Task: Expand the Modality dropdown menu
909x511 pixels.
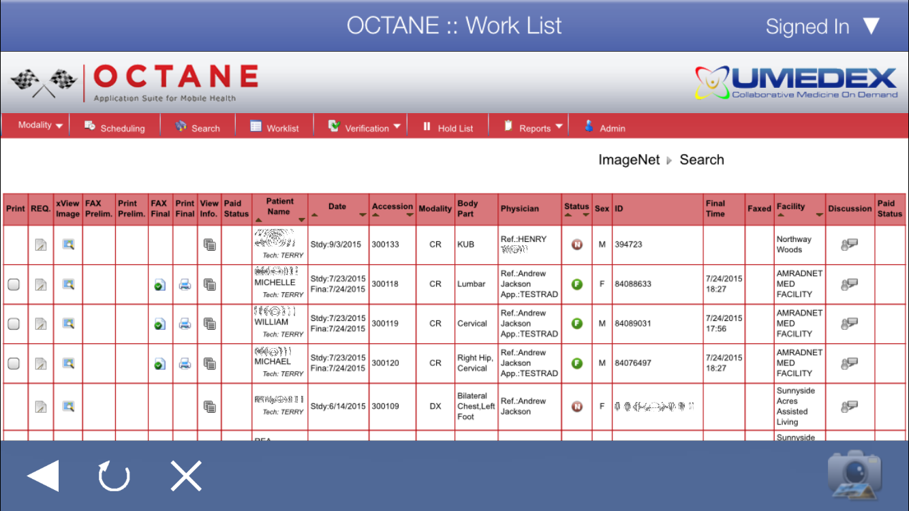Action: [40, 125]
